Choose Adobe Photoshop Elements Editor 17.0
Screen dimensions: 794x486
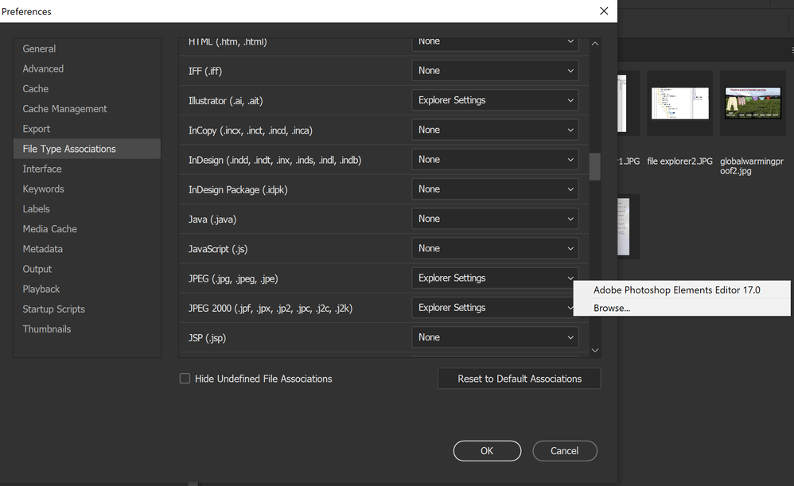pos(676,290)
